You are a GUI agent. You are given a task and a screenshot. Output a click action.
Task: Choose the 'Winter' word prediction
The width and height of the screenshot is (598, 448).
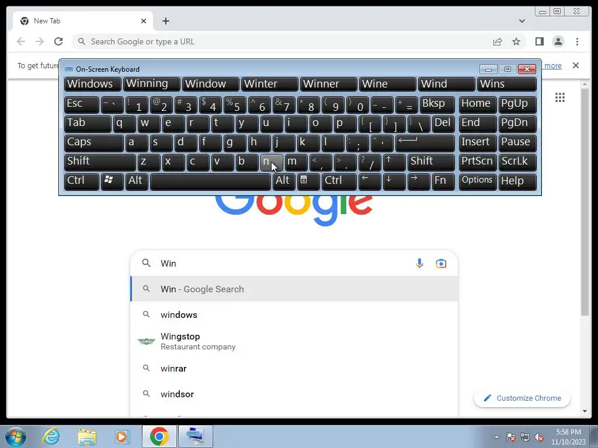270,84
